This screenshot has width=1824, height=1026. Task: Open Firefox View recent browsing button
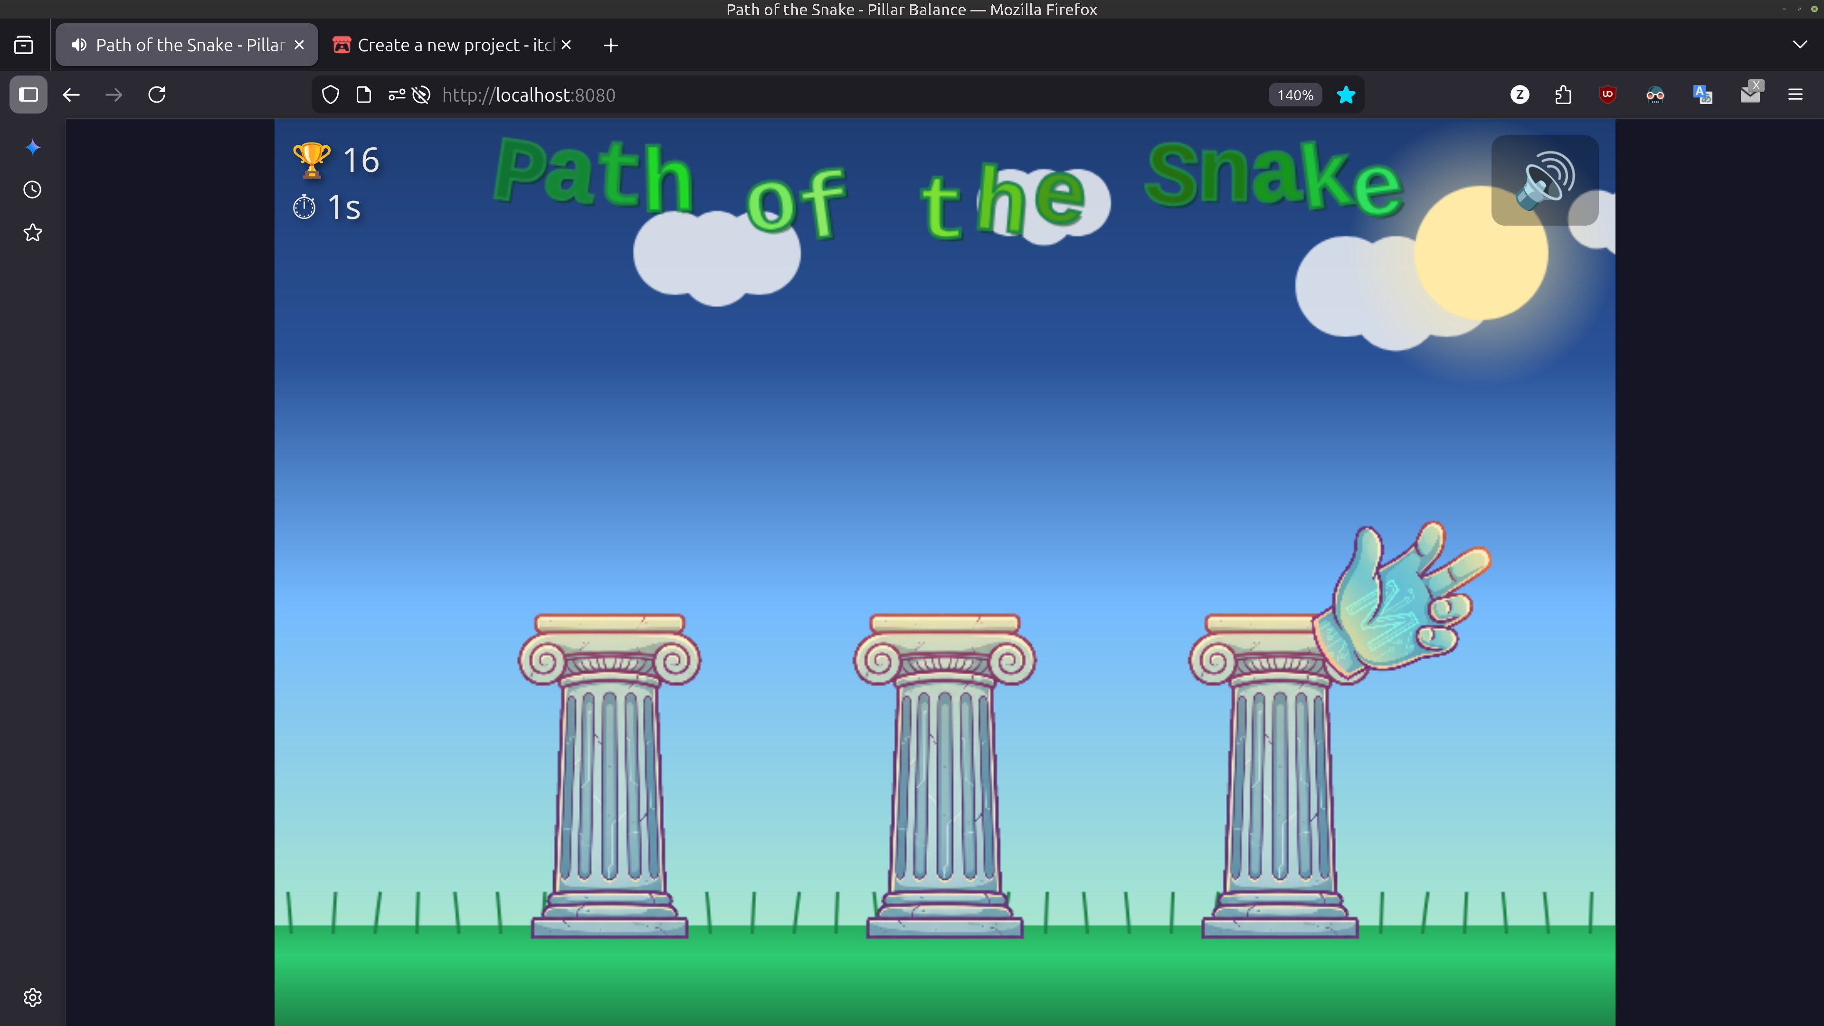(x=24, y=45)
